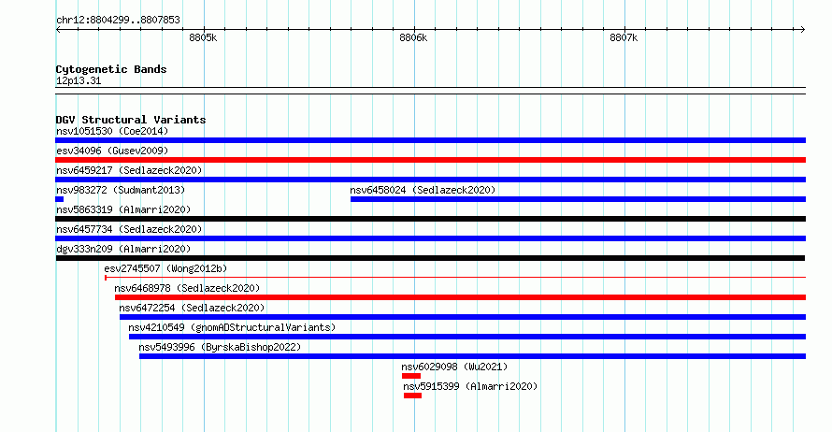
Task: Open nsv5915399 (Almarri2020) label
Action: 470,386
